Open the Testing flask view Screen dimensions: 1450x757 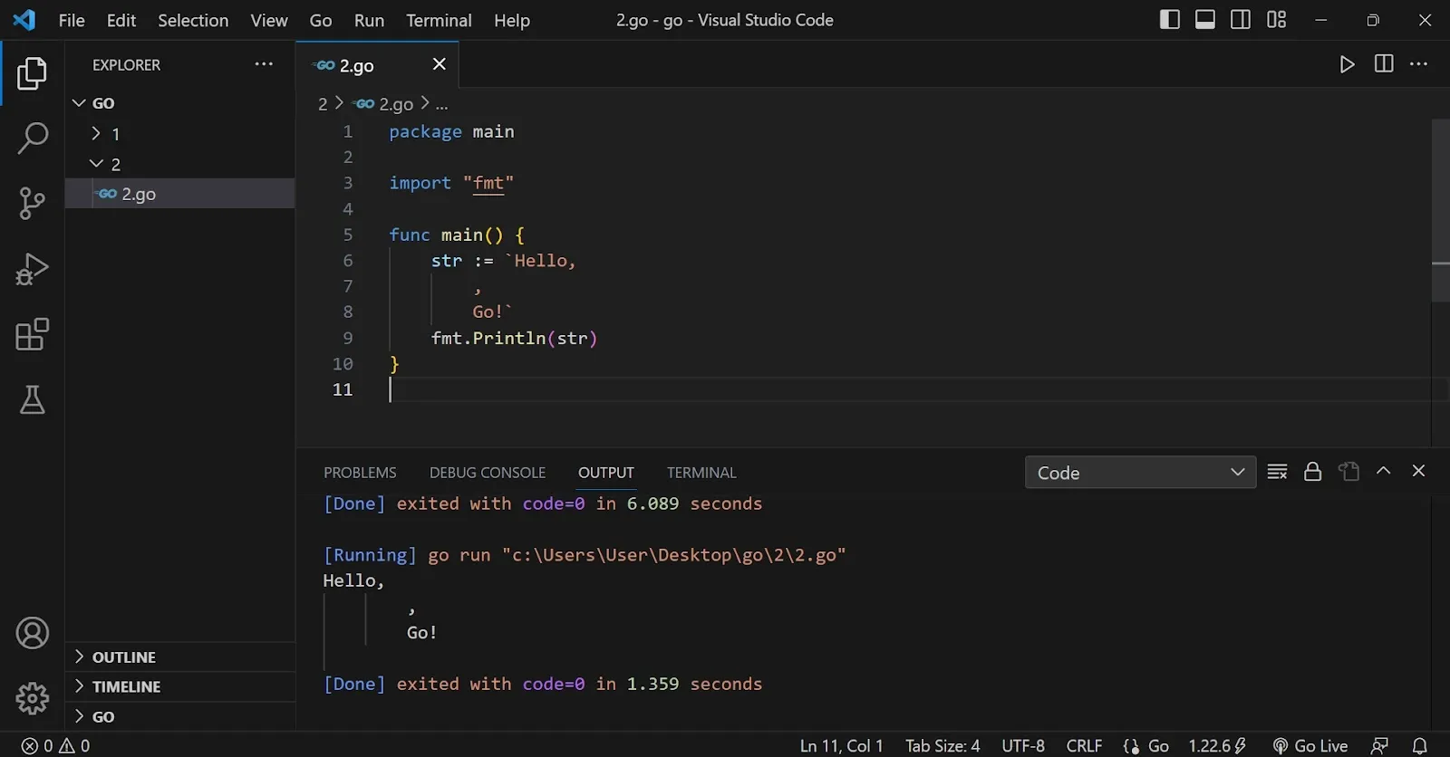click(32, 399)
